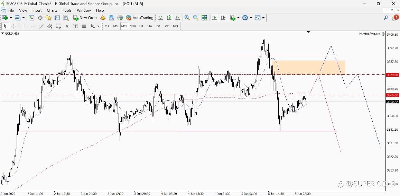This screenshot has width=400, height=196.
Task: Open the Tools menu
Action: (67, 10)
